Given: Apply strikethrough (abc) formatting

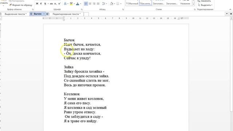Looking at the screenshot, I should coord(51,4).
